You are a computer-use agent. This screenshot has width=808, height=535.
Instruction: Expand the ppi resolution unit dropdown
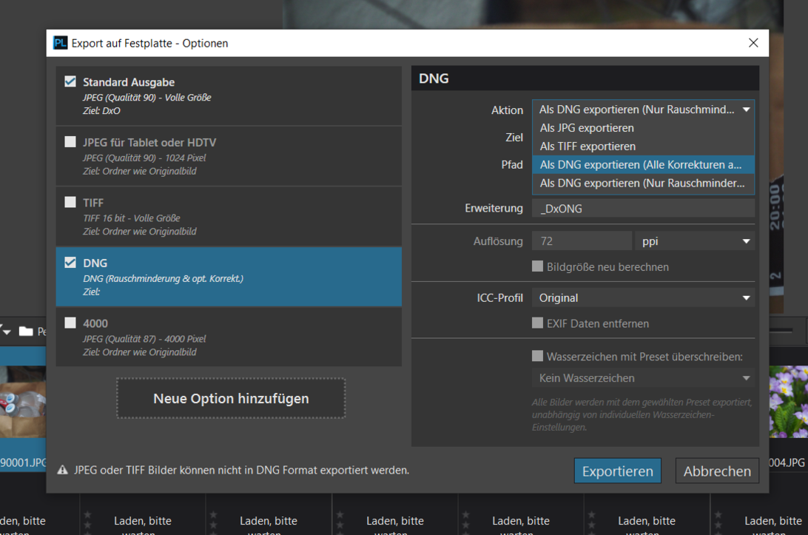click(694, 241)
